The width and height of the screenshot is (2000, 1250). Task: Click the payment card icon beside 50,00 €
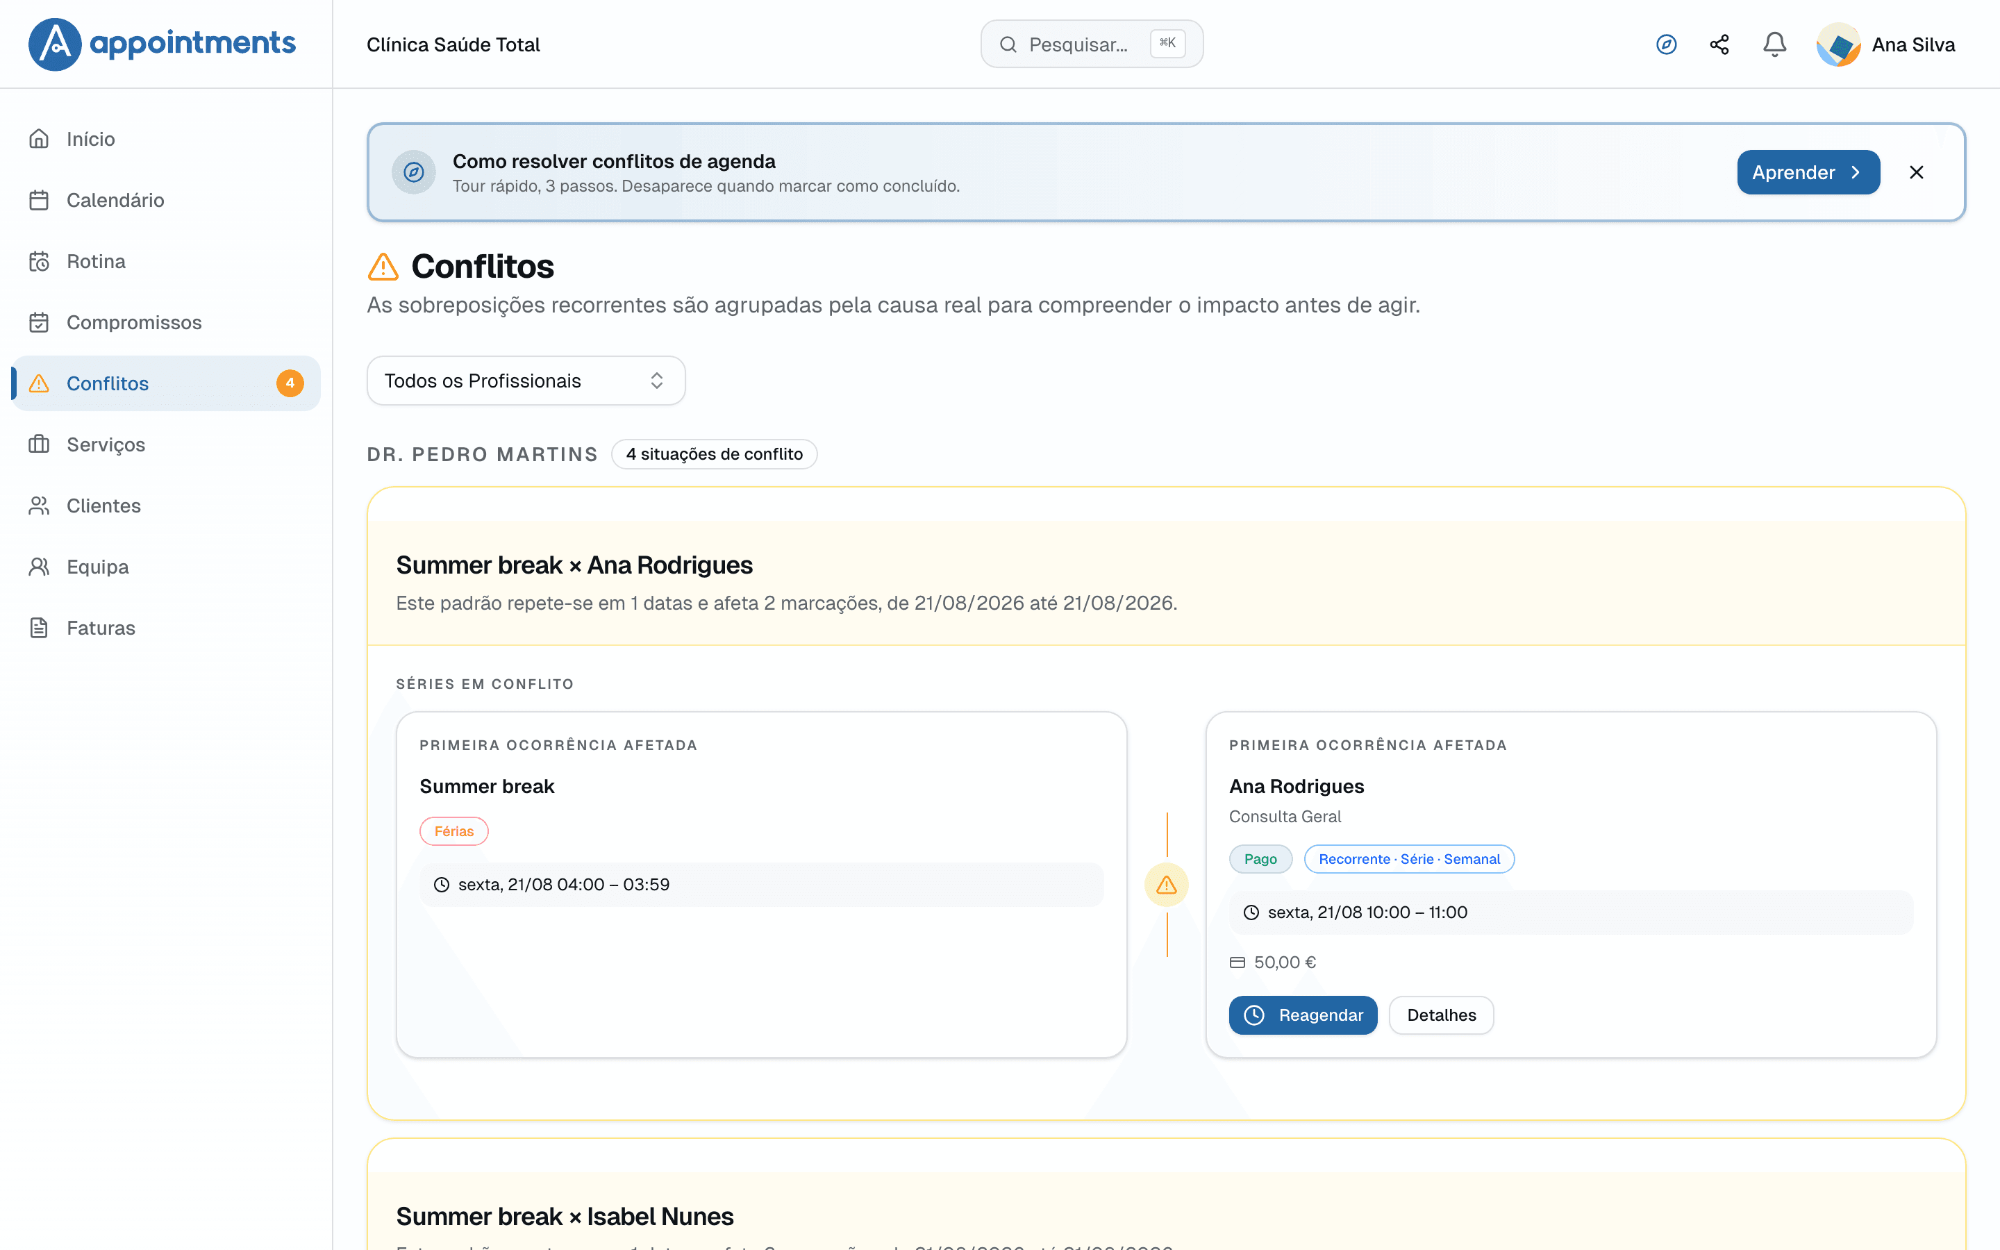[x=1237, y=962]
